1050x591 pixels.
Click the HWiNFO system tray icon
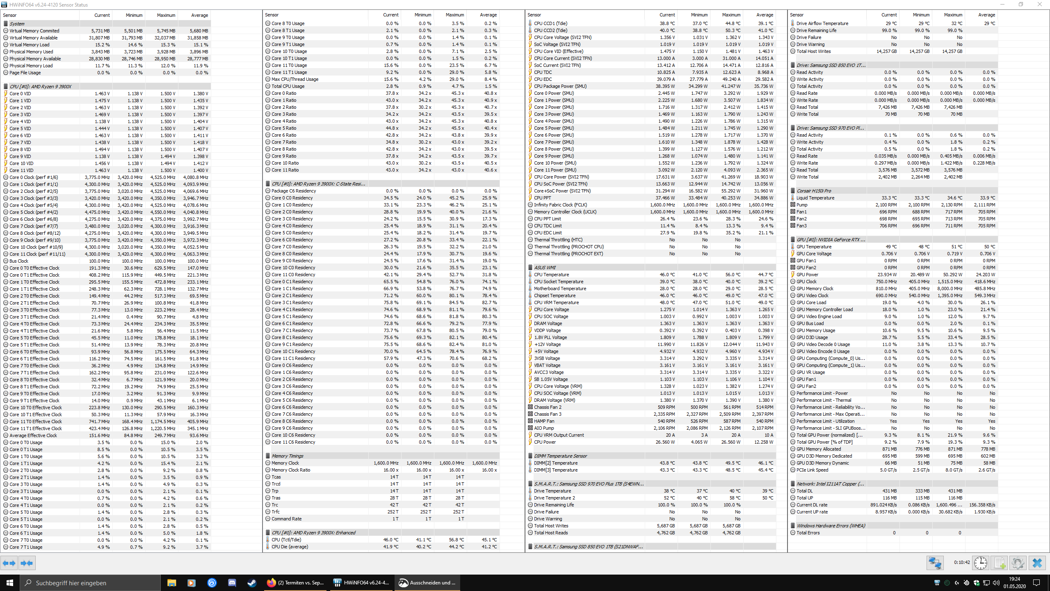click(x=937, y=583)
